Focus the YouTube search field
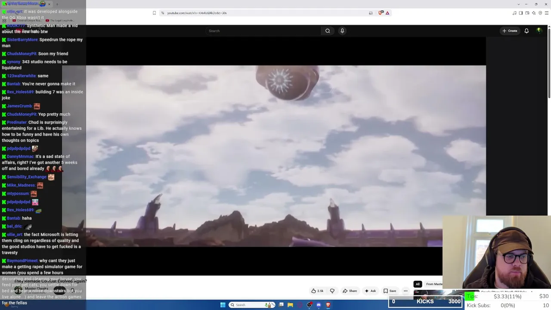The width and height of the screenshot is (551, 310). pyautogui.click(x=264, y=31)
